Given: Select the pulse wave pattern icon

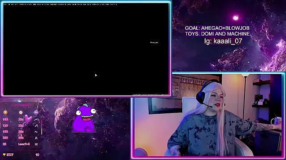Looking at the screenshot, I should click(36, 138).
